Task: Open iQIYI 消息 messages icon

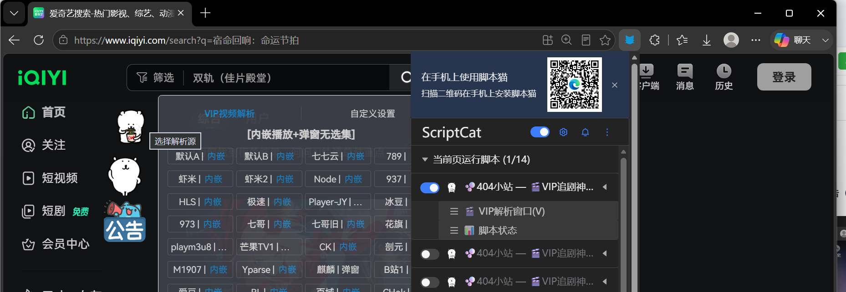Action: click(685, 77)
